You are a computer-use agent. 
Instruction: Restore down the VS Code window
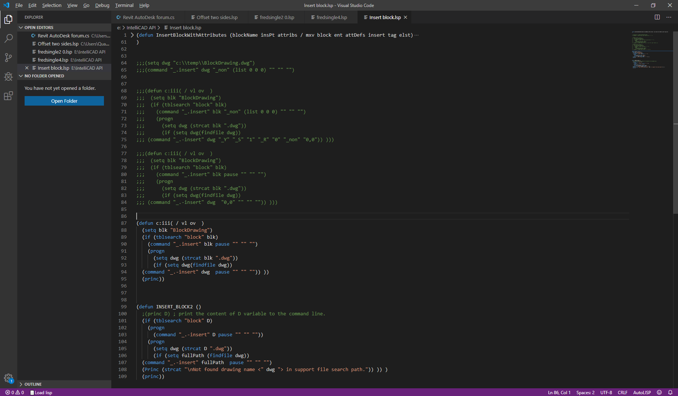pos(653,5)
